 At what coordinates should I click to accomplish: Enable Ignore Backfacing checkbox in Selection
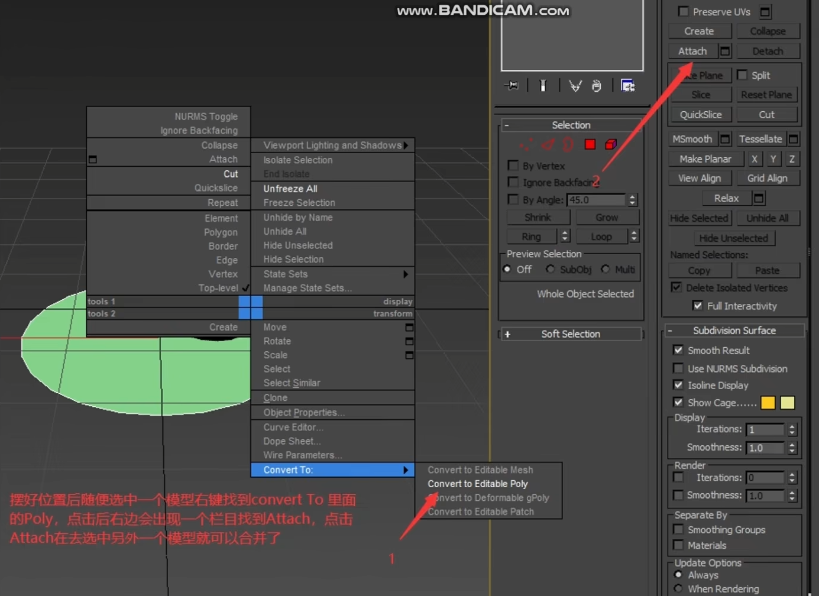point(513,182)
